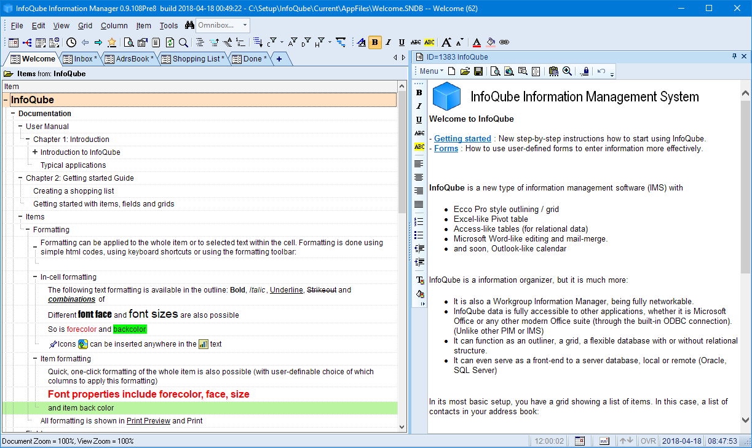The width and height of the screenshot is (752, 448).
Task: Collapse the User Manual node
Action: coord(20,126)
